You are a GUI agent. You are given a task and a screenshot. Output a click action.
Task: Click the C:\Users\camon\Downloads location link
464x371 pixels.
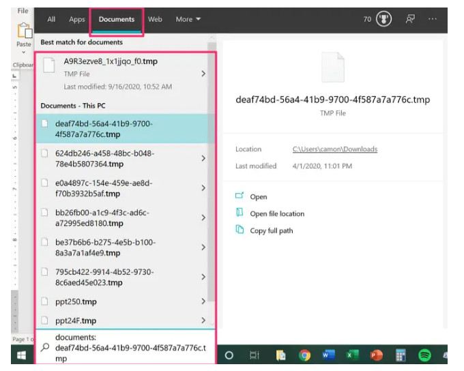point(334,149)
